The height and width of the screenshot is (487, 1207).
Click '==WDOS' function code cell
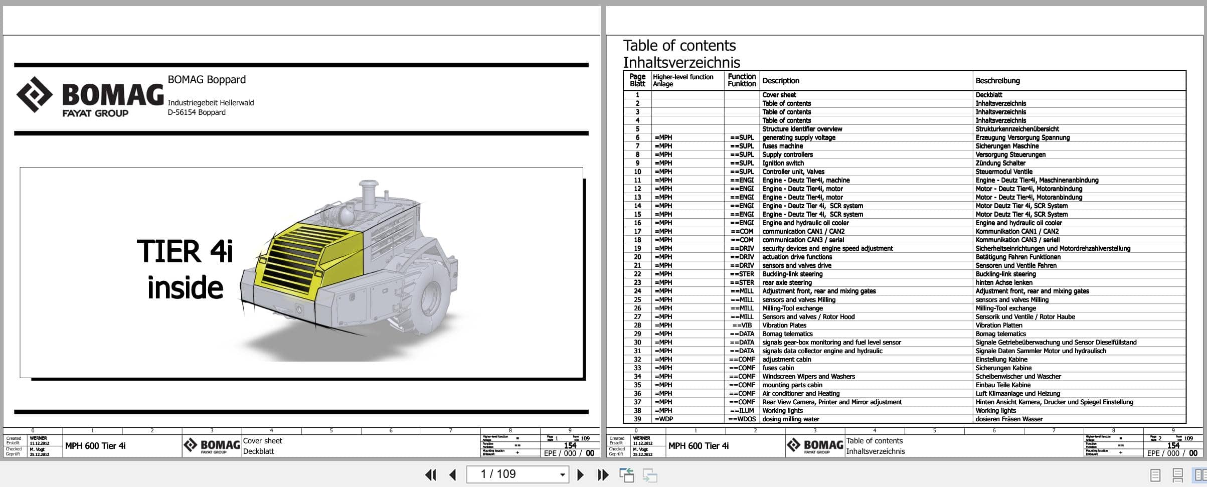[742, 419]
